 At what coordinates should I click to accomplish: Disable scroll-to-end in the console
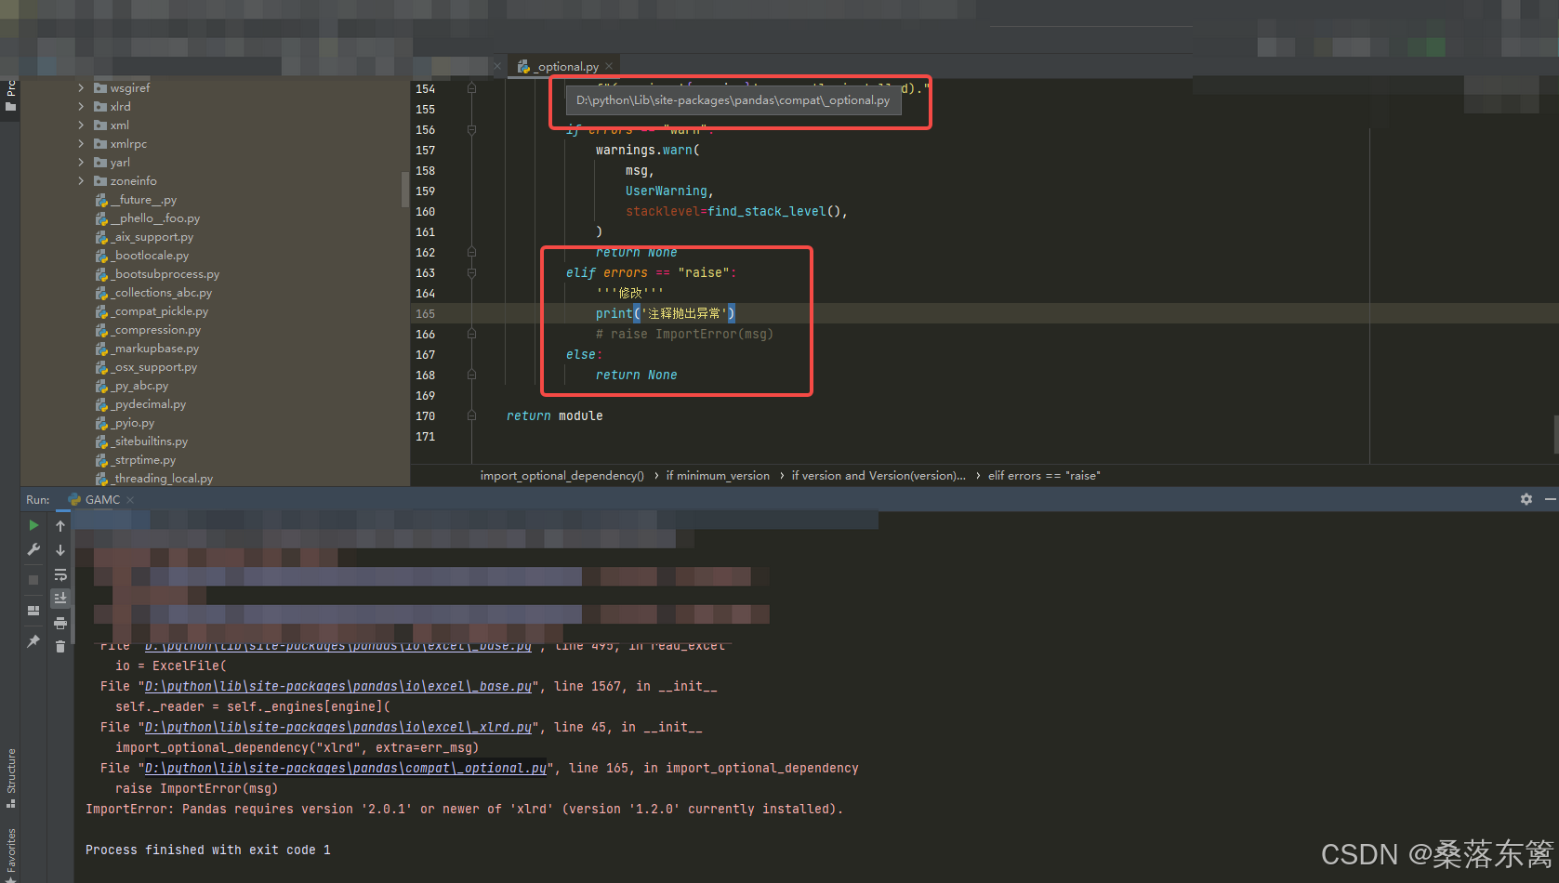(x=59, y=598)
